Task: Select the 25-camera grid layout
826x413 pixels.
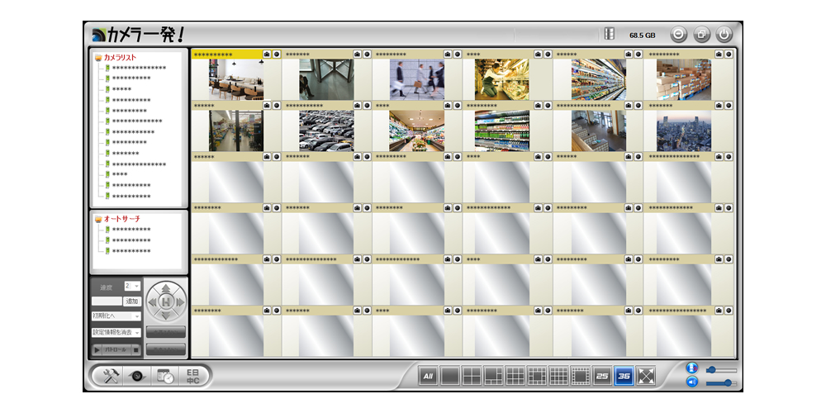Action: click(x=602, y=377)
